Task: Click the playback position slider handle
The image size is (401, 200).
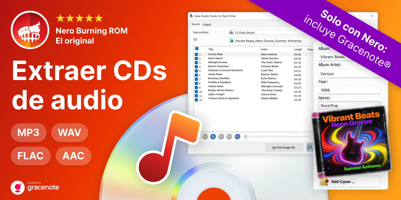Action: pos(246,136)
